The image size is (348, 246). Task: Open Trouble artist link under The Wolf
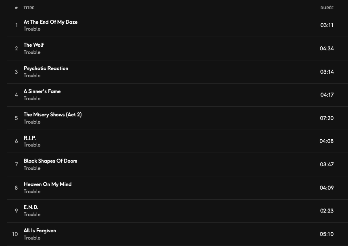pos(32,52)
